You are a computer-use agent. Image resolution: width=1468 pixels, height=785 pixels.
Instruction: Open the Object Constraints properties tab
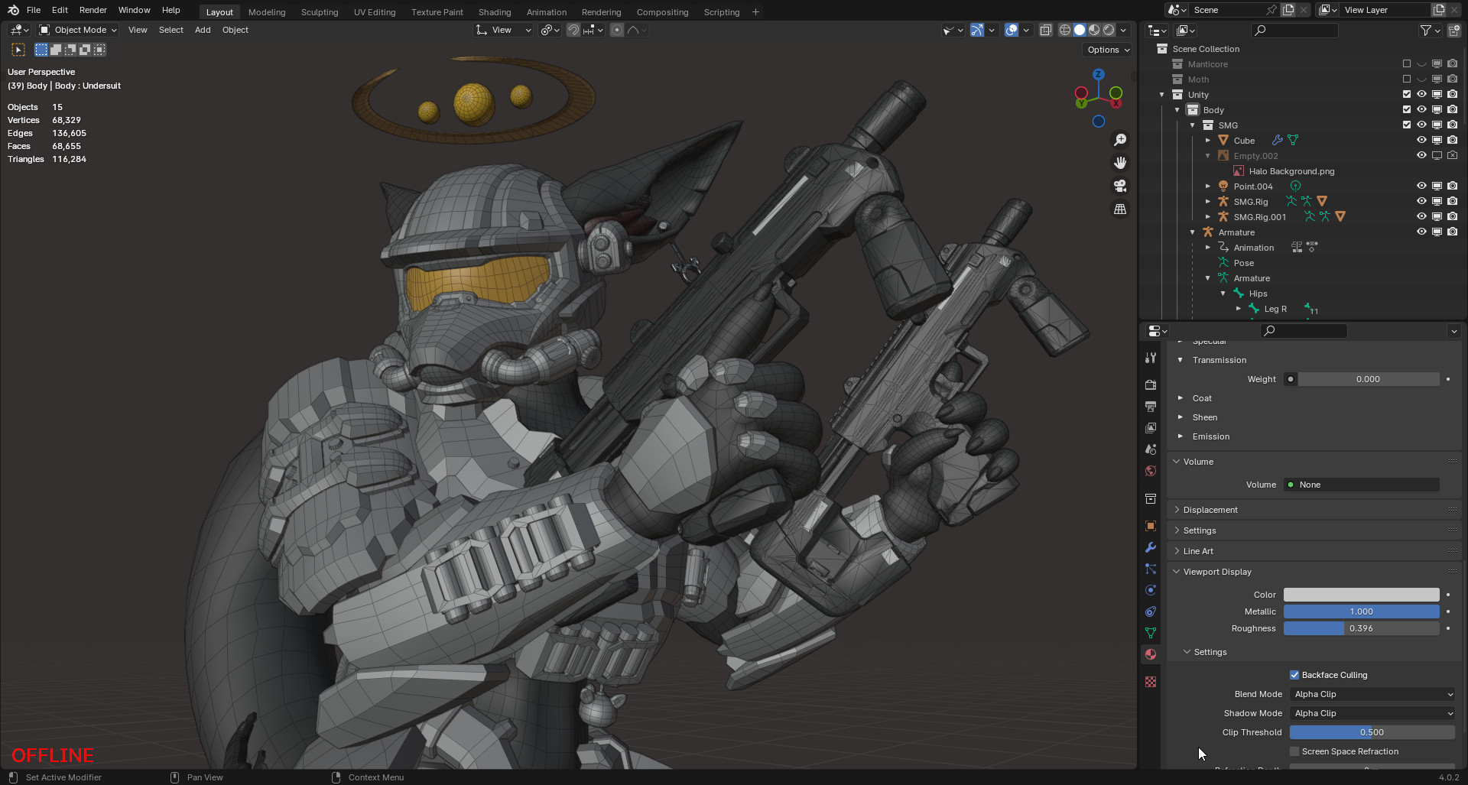[1151, 611]
